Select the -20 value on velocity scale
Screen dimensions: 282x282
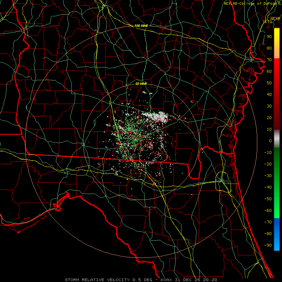268,164
